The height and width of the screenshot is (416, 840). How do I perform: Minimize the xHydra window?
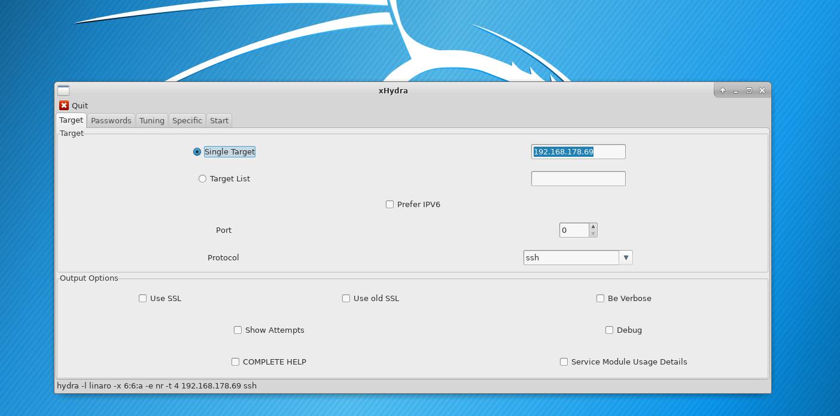(x=736, y=90)
